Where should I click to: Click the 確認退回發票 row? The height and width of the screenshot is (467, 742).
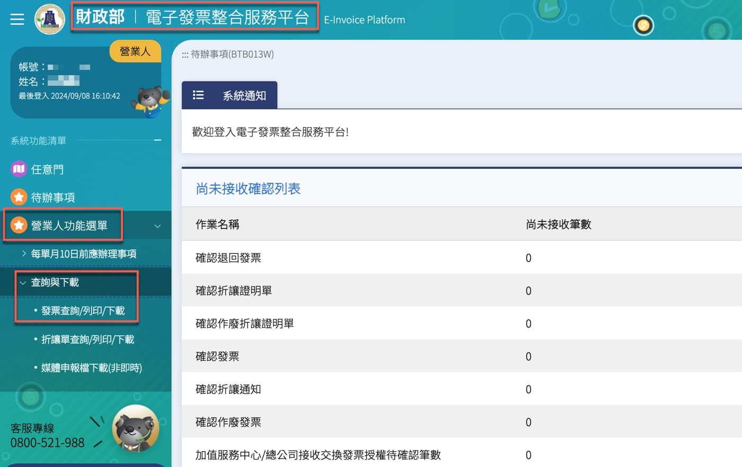462,258
